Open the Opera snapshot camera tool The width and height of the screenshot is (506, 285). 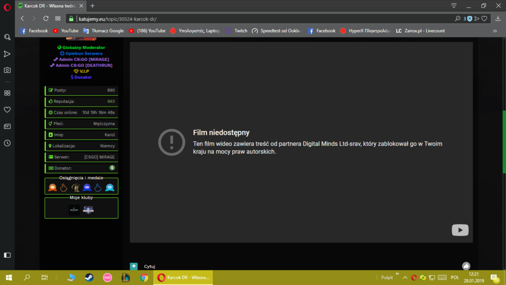pyautogui.click(x=7, y=70)
